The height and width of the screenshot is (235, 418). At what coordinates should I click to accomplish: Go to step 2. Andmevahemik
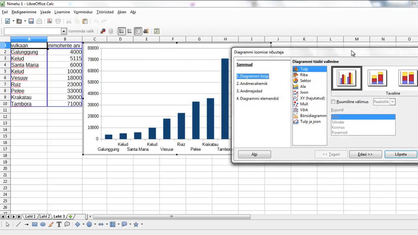point(252,84)
